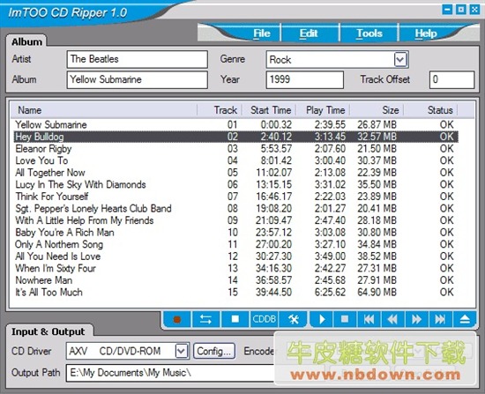Sort by the Play Time column header
The height and width of the screenshot is (394, 485).
(x=323, y=110)
